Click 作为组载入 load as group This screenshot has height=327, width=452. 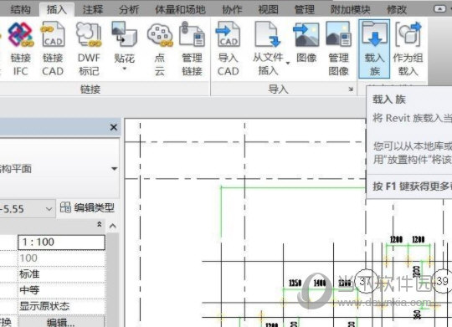coord(408,49)
